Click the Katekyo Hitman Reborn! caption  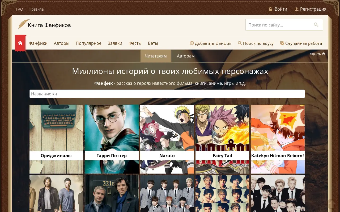click(278, 156)
